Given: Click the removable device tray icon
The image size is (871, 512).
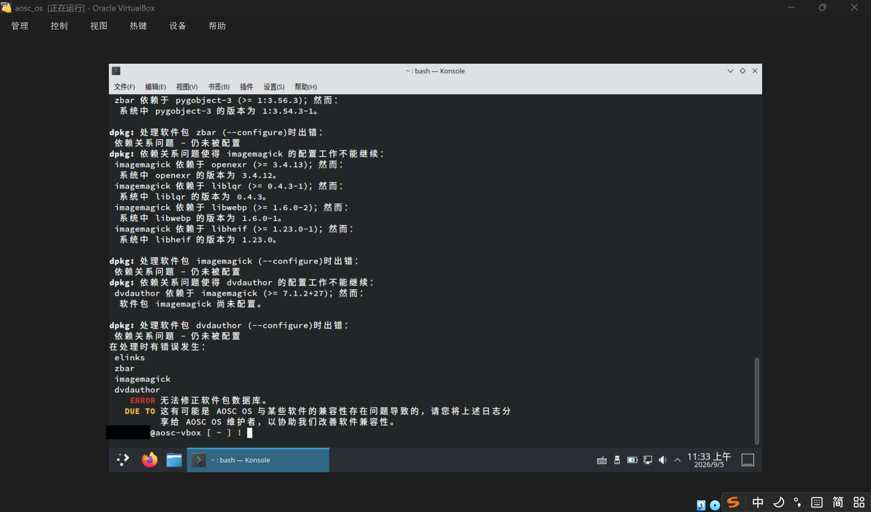Looking at the screenshot, I should click(x=617, y=460).
